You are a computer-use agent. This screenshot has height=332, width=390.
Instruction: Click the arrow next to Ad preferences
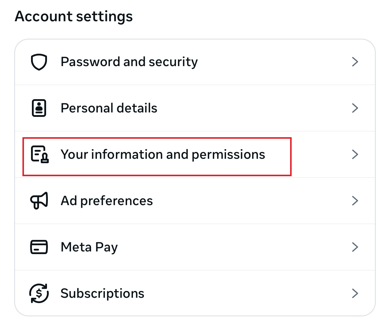point(355,201)
